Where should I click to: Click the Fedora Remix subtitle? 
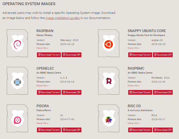click(43, 110)
